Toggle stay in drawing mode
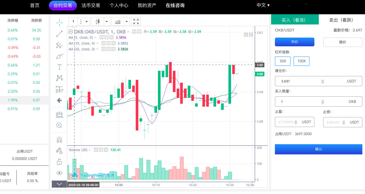This screenshot has width=365, height=194. pos(59,151)
